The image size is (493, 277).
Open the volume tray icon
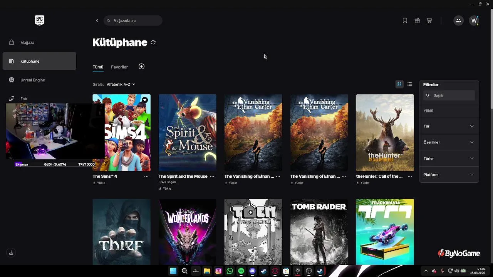point(457,271)
